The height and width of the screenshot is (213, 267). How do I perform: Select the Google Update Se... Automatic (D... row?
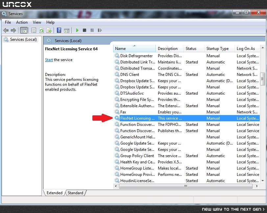click(x=186, y=143)
